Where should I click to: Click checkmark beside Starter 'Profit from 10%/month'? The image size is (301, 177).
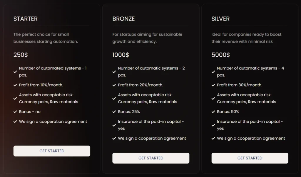tap(15, 85)
